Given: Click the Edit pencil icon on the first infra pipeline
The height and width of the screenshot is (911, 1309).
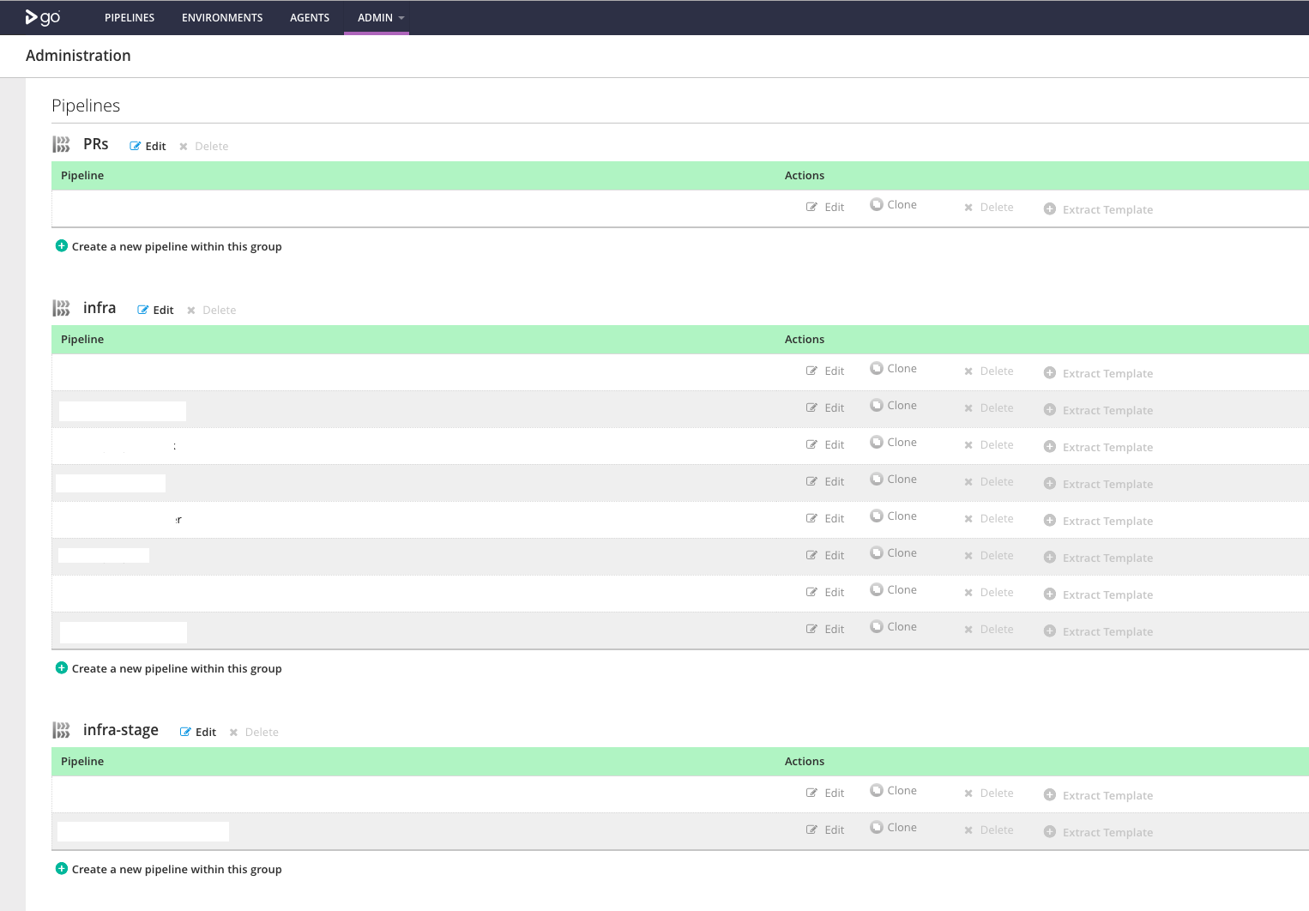Looking at the screenshot, I should (811, 370).
